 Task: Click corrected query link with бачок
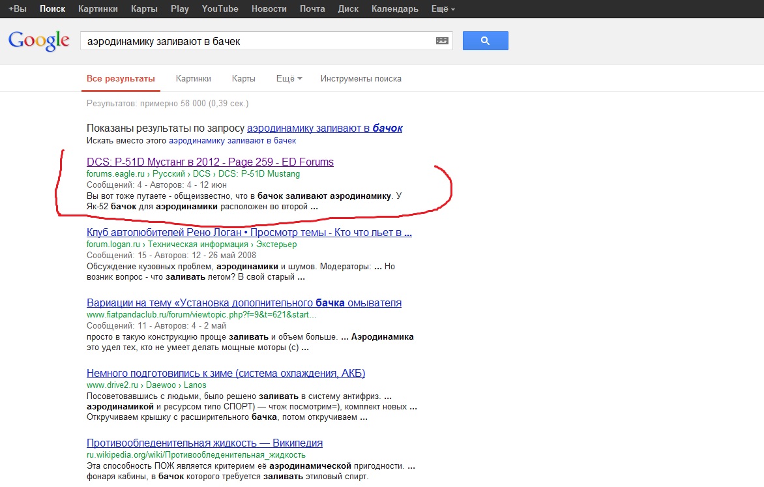(x=325, y=128)
